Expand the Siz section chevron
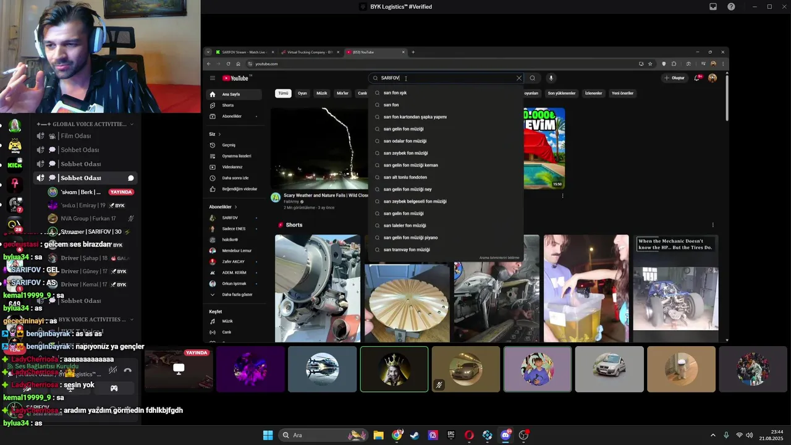 click(219, 134)
